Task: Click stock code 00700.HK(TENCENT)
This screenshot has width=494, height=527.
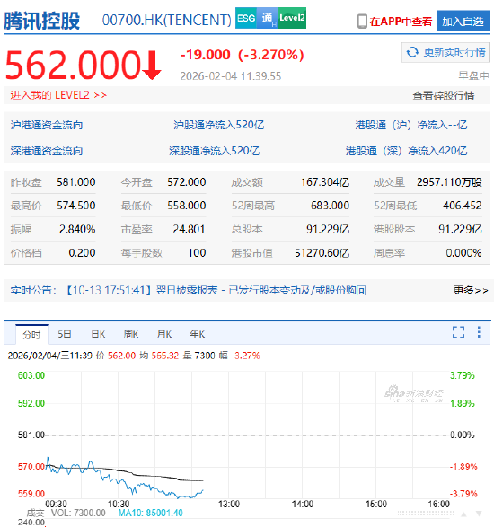Action: point(167,20)
